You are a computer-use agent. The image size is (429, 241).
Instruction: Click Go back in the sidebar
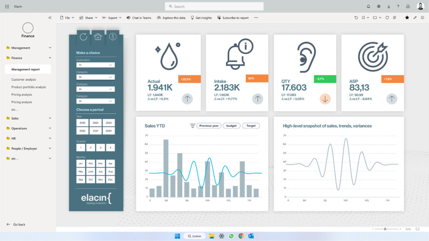19,224
